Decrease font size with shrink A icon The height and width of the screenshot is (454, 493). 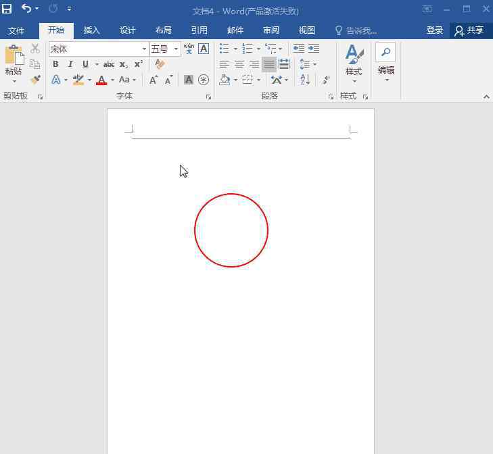pos(169,80)
